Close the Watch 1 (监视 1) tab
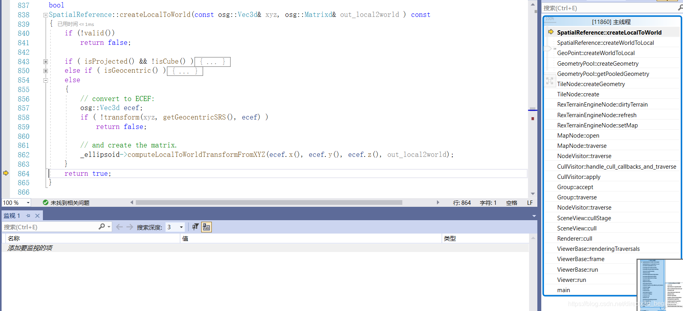Screen dimensions: 683x311 tap(37, 216)
